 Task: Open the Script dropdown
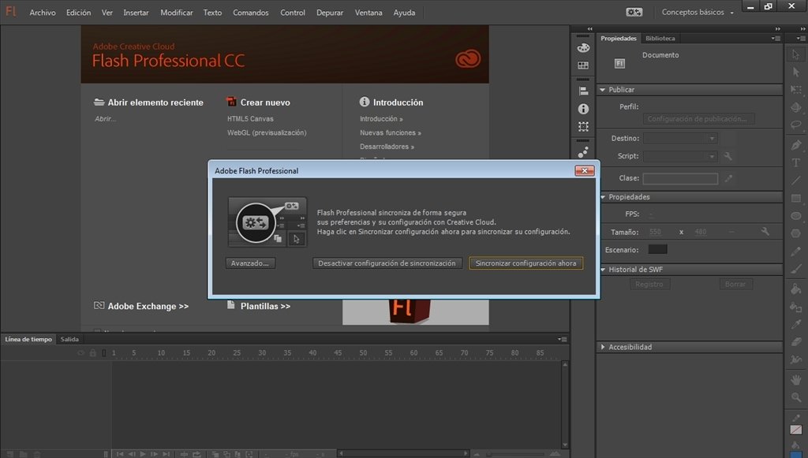coord(680,156)
